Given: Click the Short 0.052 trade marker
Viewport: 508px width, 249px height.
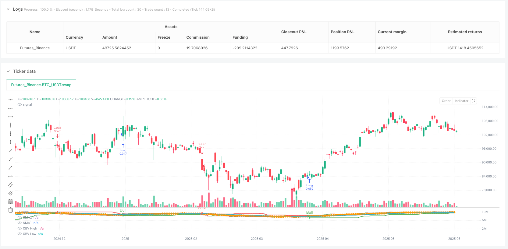Looking at the screenshot, I should pos(57,136).
